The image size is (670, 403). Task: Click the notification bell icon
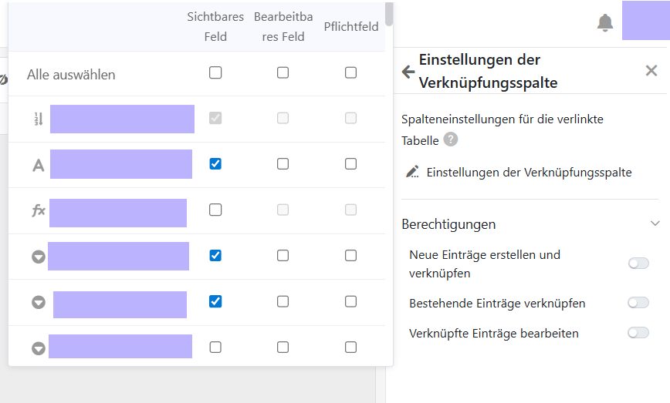(605, 23)
